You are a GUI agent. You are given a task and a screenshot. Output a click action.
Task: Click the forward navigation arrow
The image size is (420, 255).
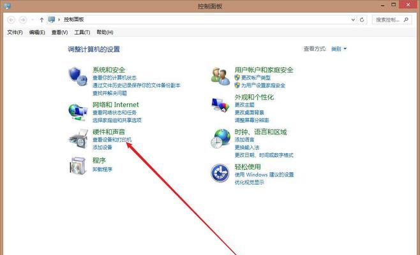click(x=23, y=20)
